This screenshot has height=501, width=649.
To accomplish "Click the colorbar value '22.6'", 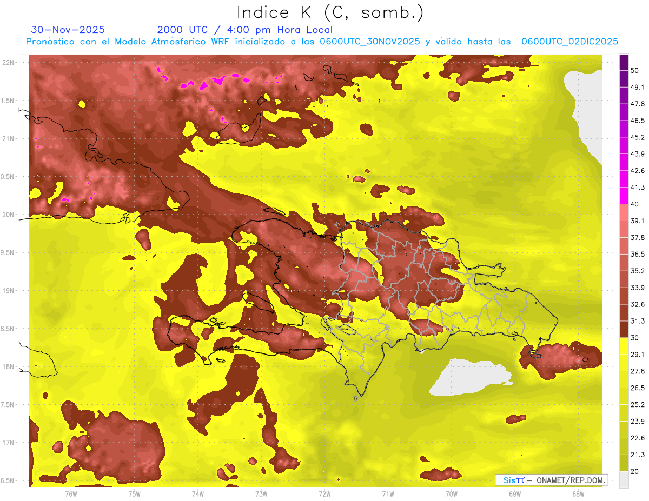I will point(638,438).
